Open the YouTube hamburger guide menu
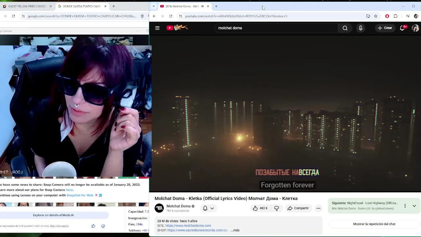 pyautogui.click(x=157, y=28)
